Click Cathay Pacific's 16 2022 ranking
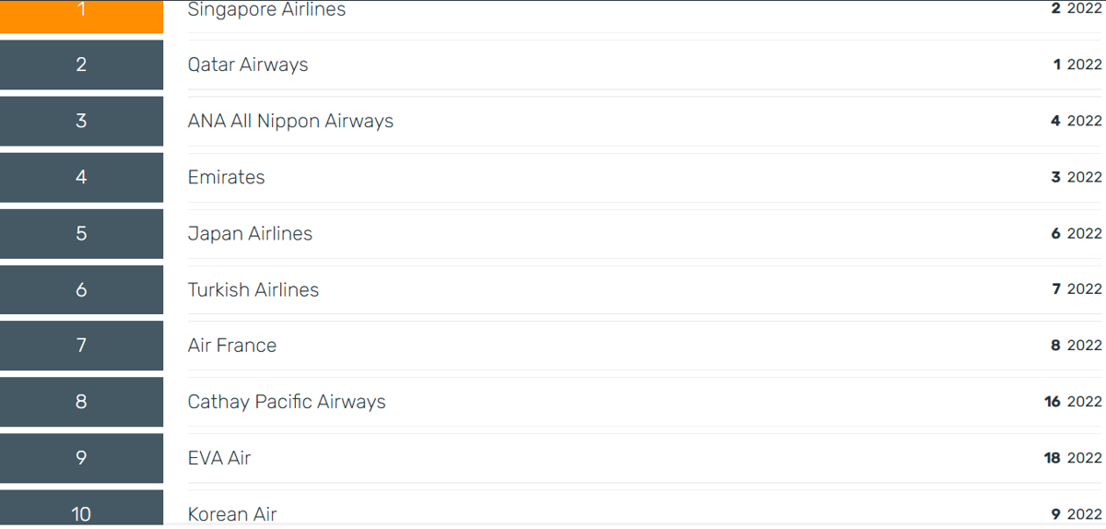Image resolution: width=1106 pixels, height=529 pixels. [1073, 402]
